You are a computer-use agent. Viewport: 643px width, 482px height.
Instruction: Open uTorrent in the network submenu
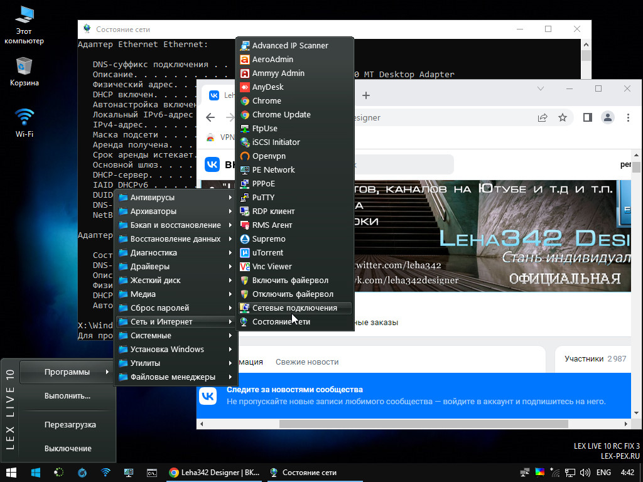click(267, 253)
